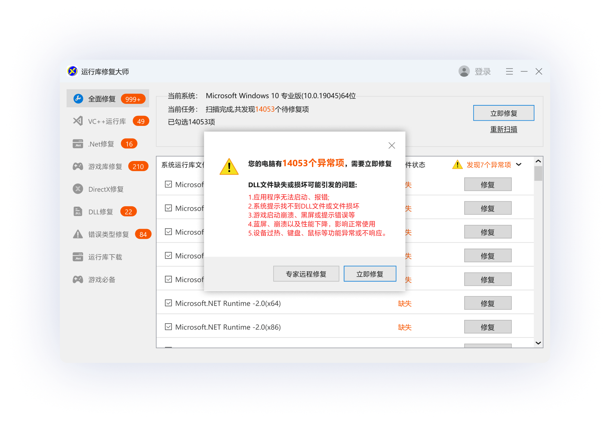Image resolution: width=610 pixels, height=423 pixels.
Task: Click the .Net修复 sidebar icon
Action: pyautogui.click(x=78, y=144)
